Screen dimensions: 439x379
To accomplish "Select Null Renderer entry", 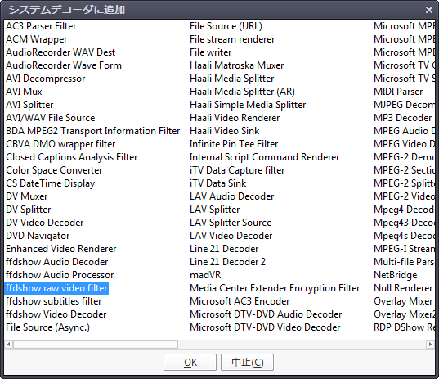I will [x=403, y=288].
